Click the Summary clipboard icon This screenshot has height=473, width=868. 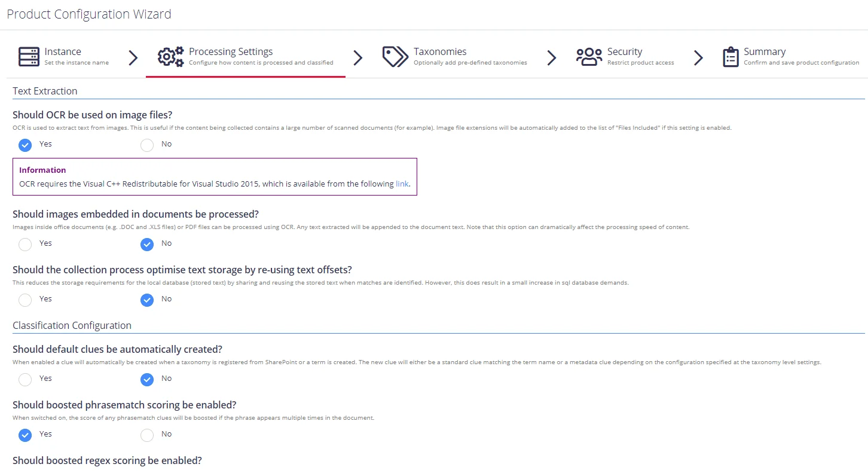point(731,57)
